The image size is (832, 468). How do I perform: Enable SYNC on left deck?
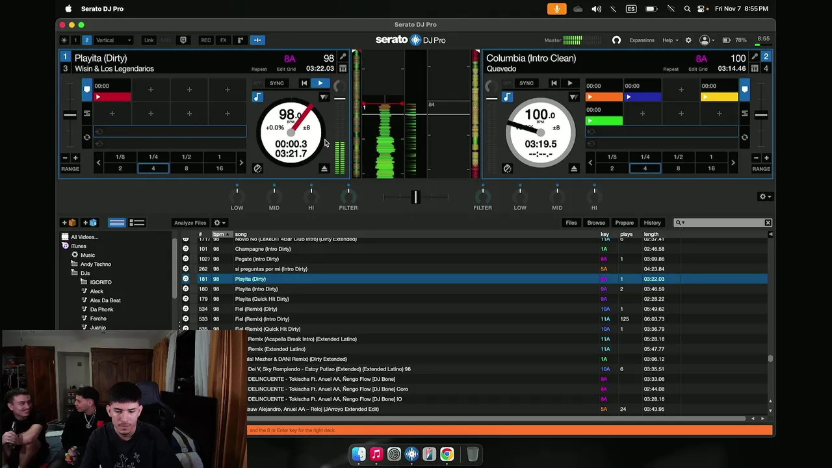tap(277, 83)
